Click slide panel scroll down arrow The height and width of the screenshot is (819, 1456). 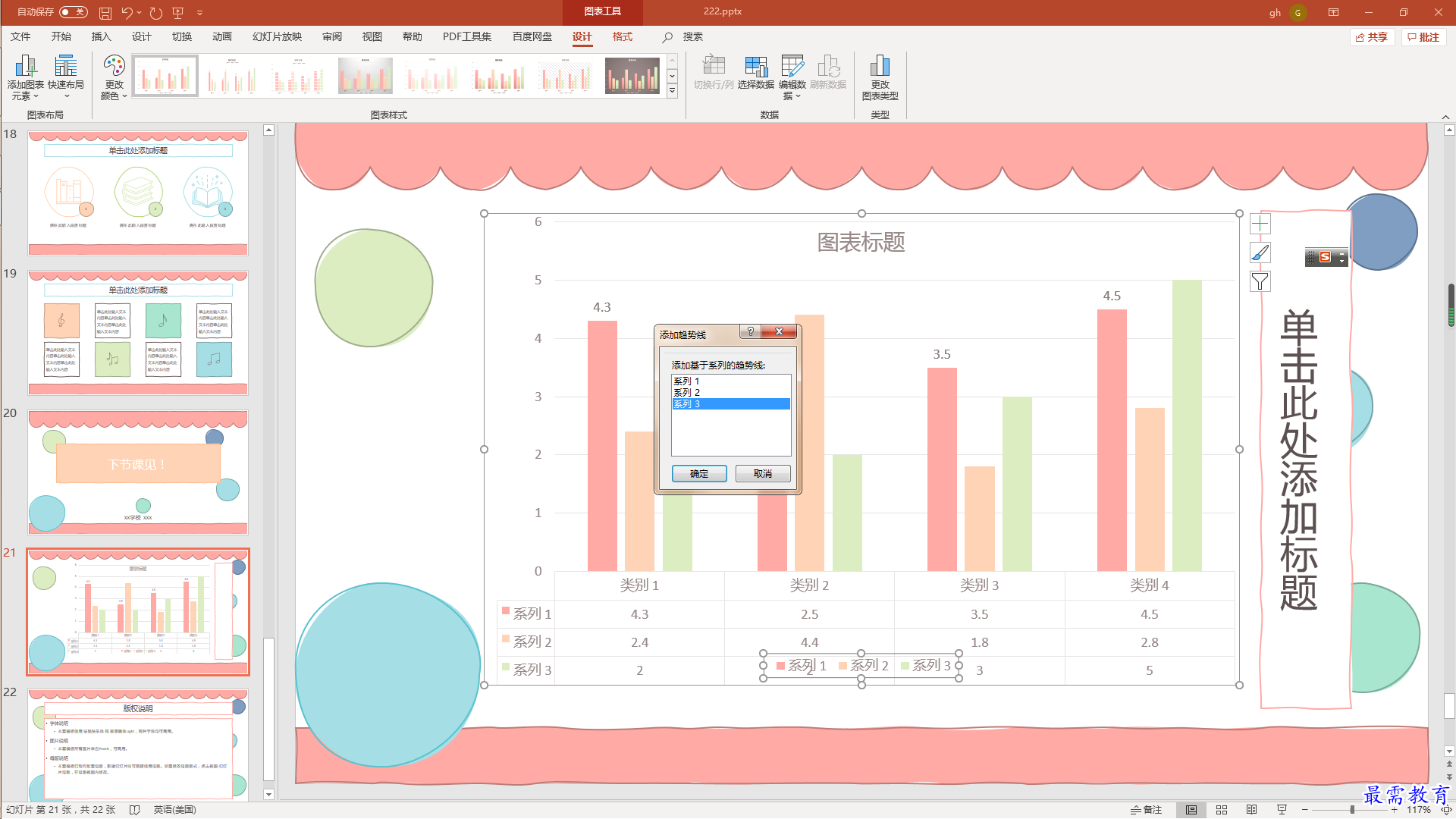(268, 795)
